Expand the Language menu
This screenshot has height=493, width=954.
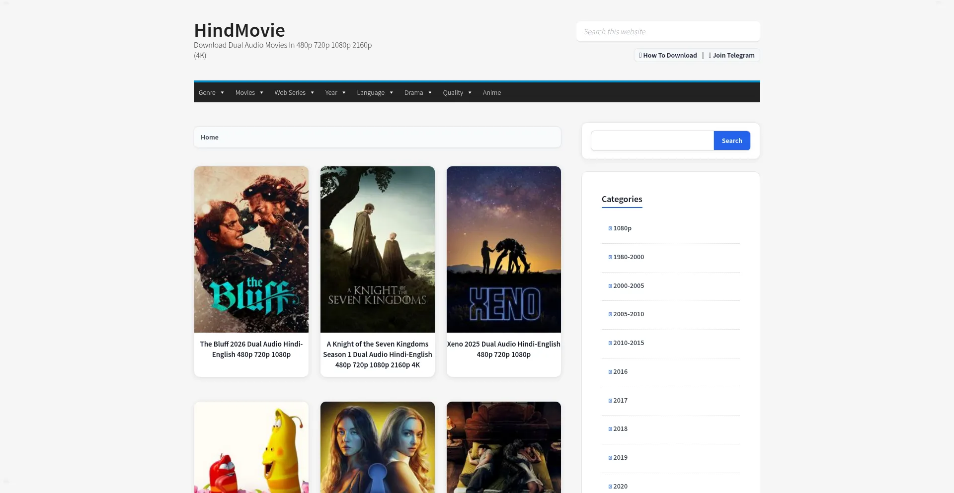pos(375,92)
